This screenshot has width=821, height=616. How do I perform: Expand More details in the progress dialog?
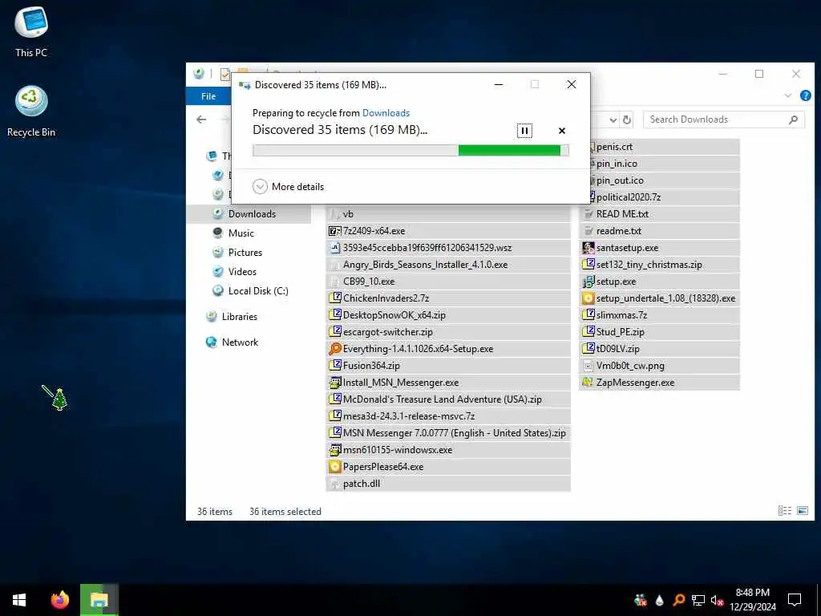coord(288,186)
